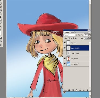Screen dimensions: 100x98
Task: Switch to the Paths tab
Action: tap(73, 32)
